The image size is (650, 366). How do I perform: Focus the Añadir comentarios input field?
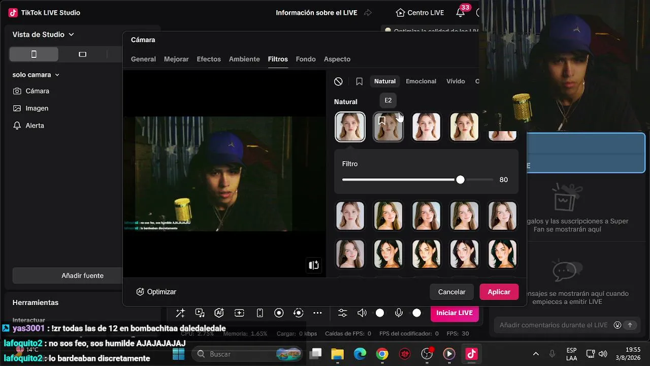[x=554, y=325]
